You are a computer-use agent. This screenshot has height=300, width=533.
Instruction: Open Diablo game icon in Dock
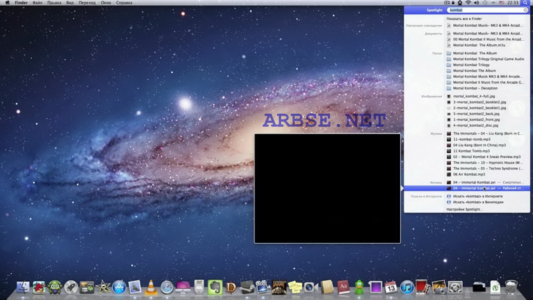coord(231,287)
